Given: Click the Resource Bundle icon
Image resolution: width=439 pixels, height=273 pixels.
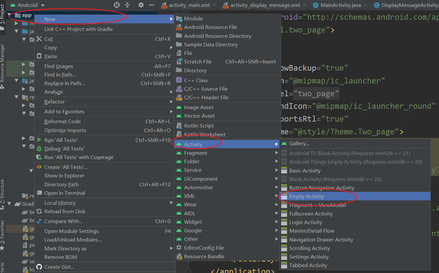Looking at the screenshot, I should pyautogui.click(x=179, y=256).
